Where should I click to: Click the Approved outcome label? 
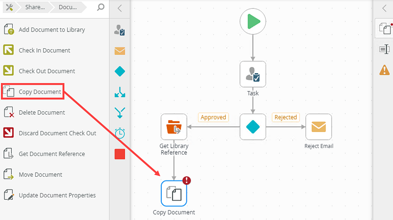click(x=213, y=117)
